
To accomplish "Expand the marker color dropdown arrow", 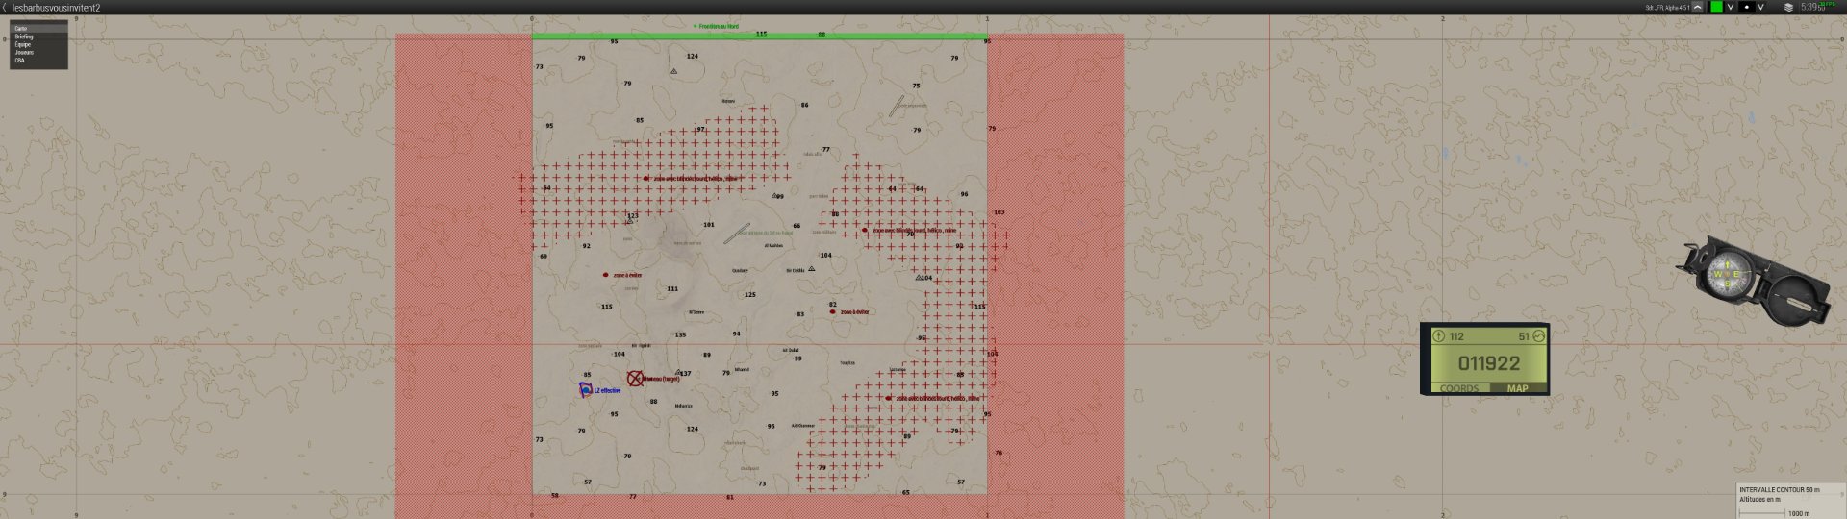I will point(1731,7).
